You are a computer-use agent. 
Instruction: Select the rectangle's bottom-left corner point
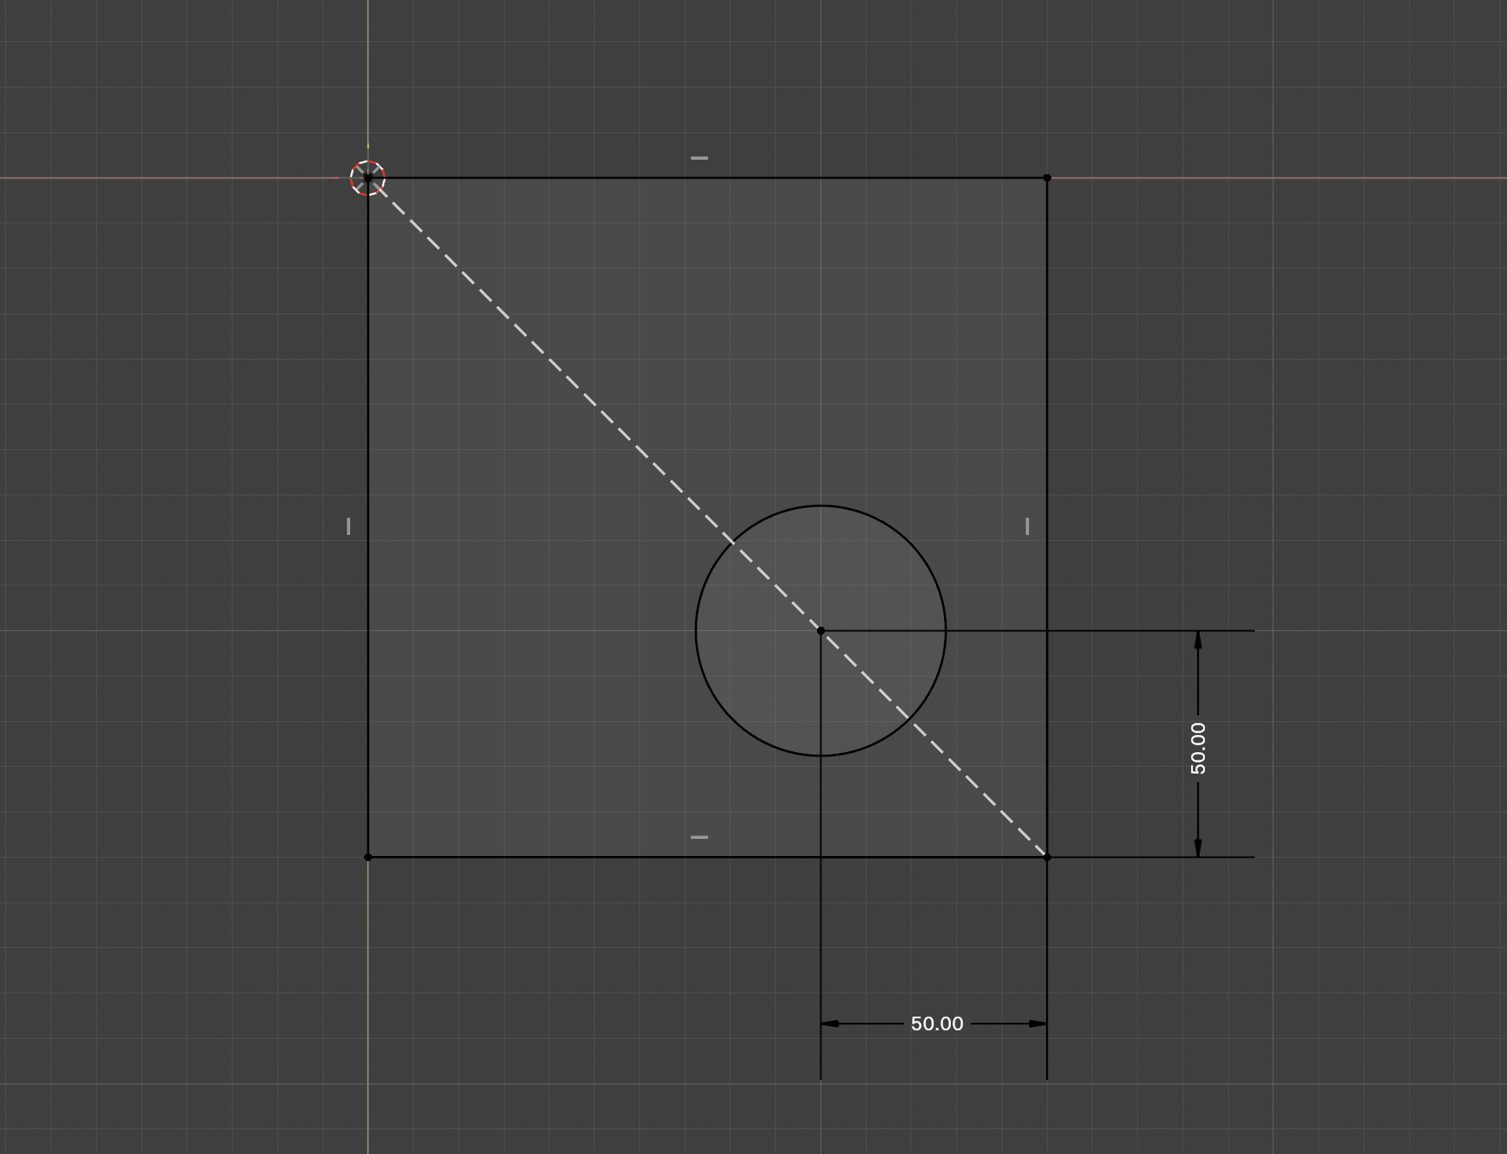click(x=368, y=857)
